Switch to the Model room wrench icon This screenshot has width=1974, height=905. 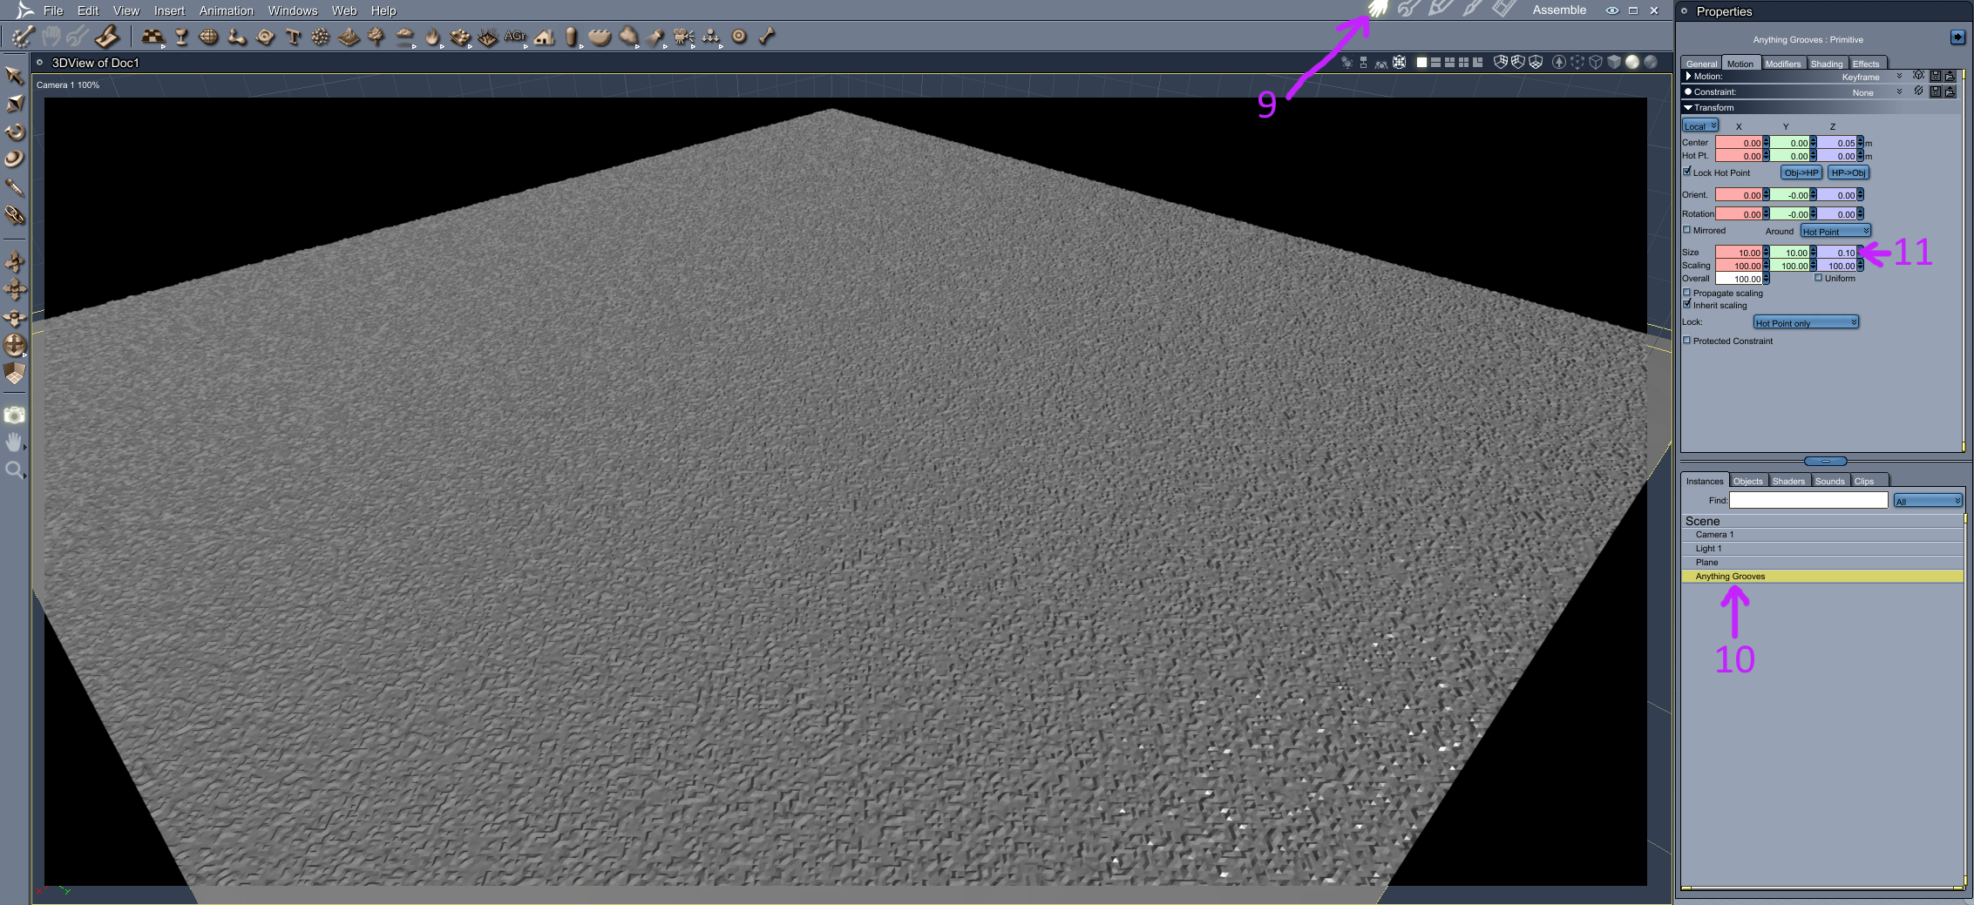click(x=1408, y=10)
